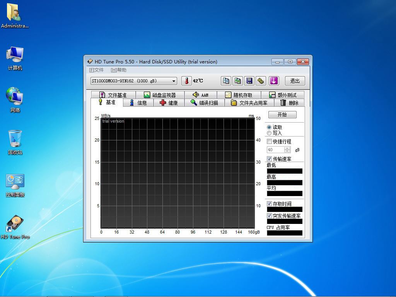Select the 基准 benchmark tab
Image resolution: width=396 pixels, height=297 pixels.
click(x=107, y=102)
